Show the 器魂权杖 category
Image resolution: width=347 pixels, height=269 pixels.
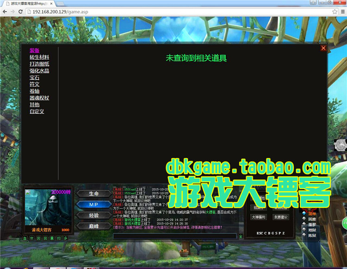39,98
